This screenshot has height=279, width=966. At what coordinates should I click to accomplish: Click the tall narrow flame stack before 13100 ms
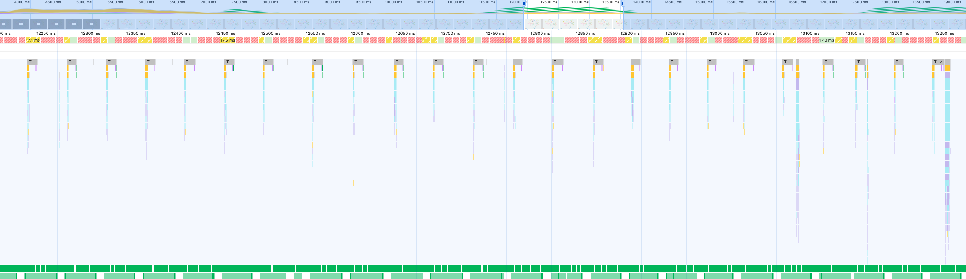tap(797, 150)
